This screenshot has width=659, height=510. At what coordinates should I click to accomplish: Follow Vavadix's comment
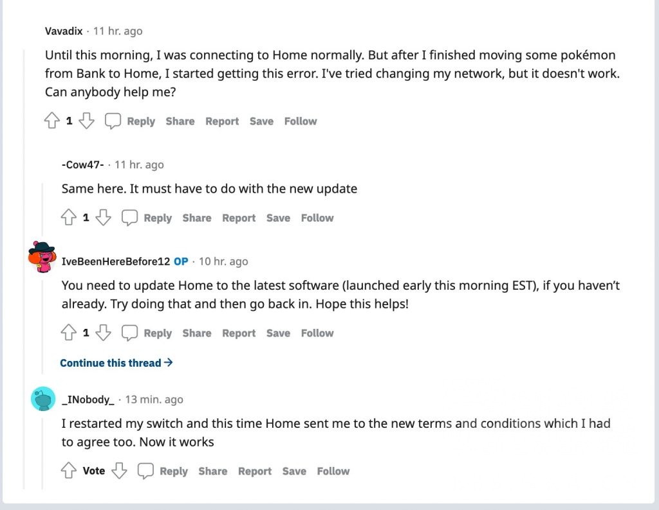301,121
